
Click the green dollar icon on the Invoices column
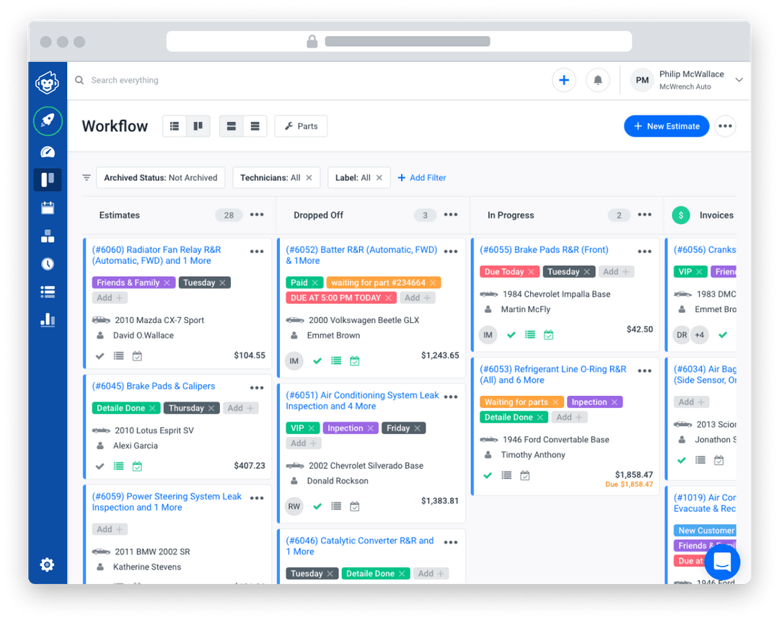coord(680,215)
